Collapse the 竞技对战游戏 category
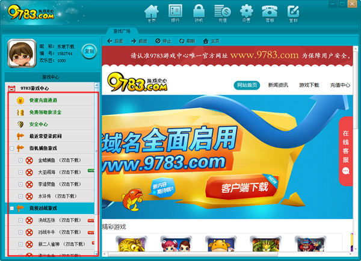The height and width of the screenshot is (261, 361). click(x=12, y=208)
